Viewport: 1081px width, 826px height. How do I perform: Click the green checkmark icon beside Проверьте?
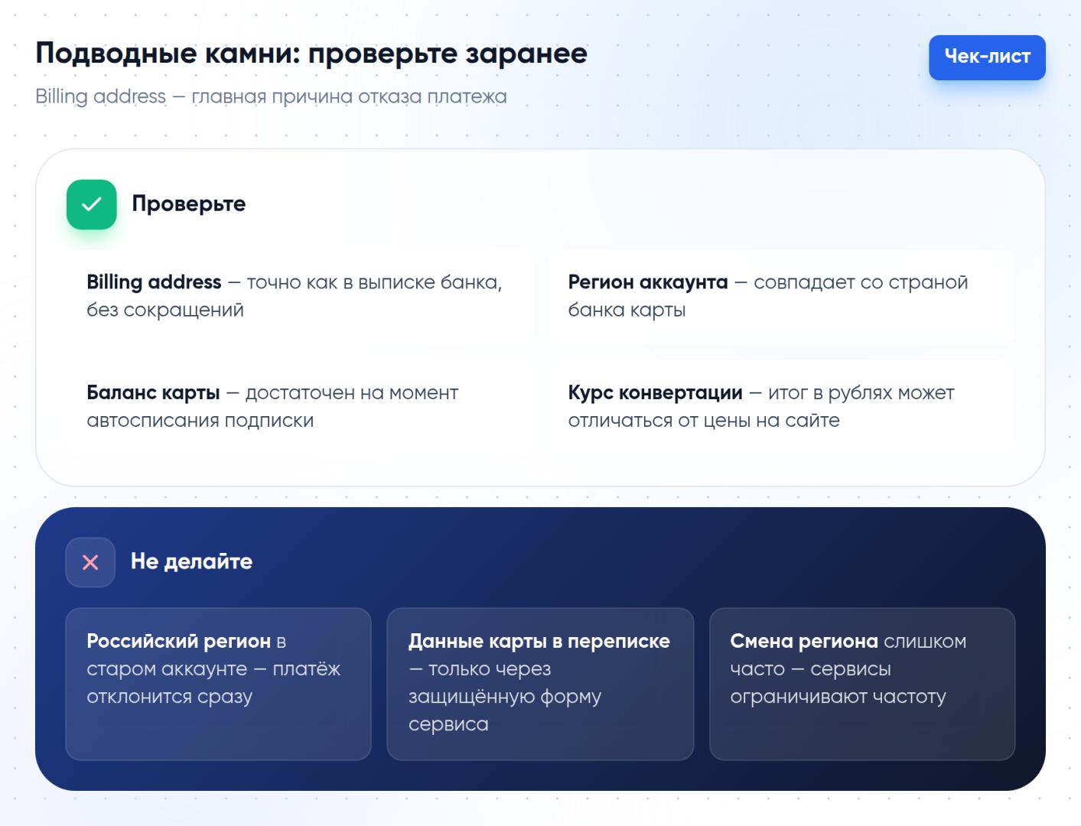92,204
